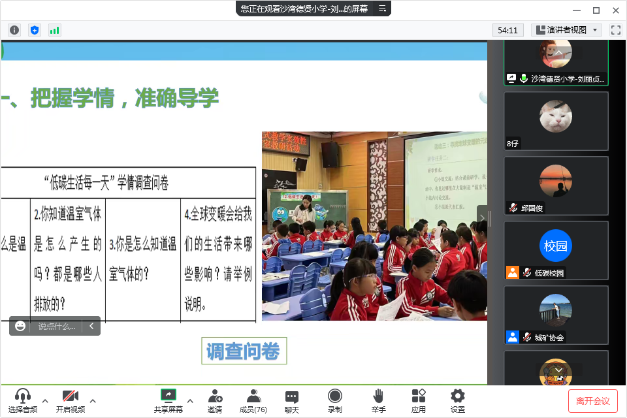Check the green network signal icon

point(54,30)
